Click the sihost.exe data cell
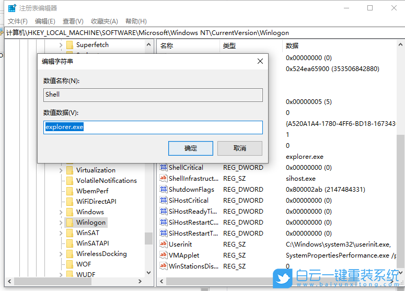The height and width of the screenshot is (291, 405). coord(300,179)
